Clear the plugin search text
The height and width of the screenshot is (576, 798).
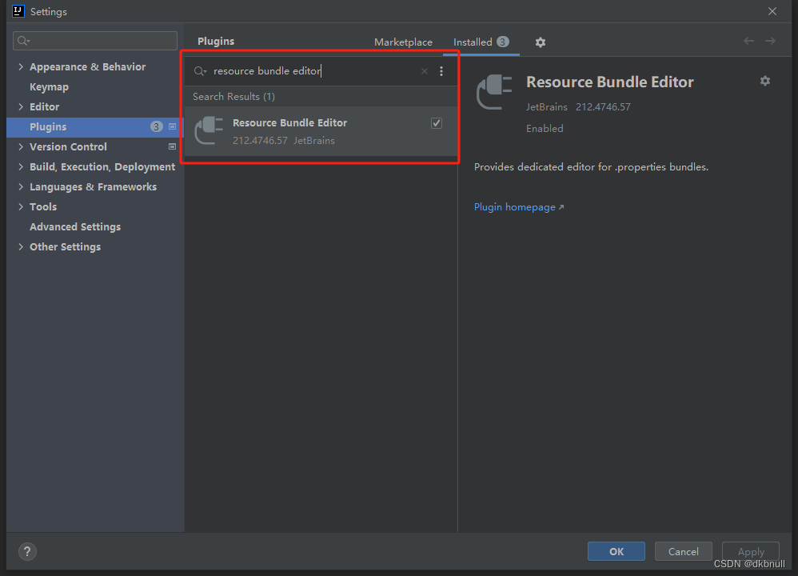coord(425,71)
